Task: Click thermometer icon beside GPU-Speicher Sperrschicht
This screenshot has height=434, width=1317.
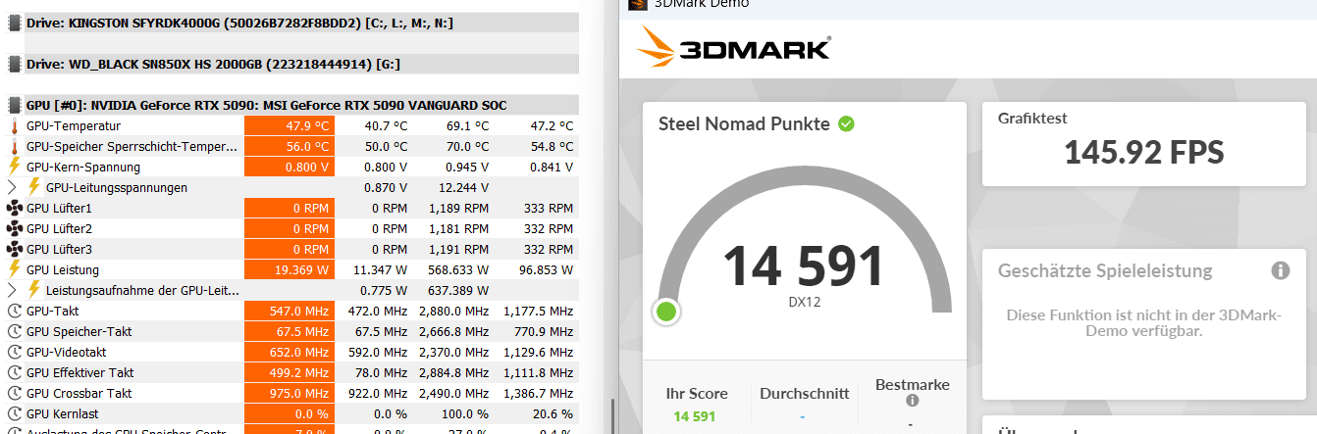Action: 15,147
